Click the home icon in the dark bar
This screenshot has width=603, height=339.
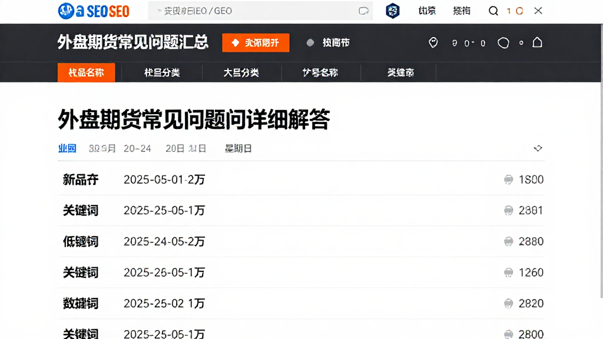(x=537, y=42)
